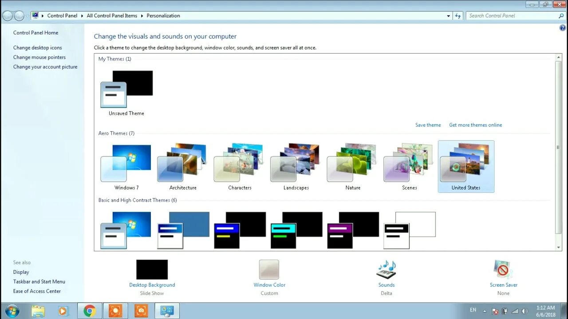Open the Sounds settings icon
The height and width of the screenshot is (319, 568).
(x=387, y=269)
